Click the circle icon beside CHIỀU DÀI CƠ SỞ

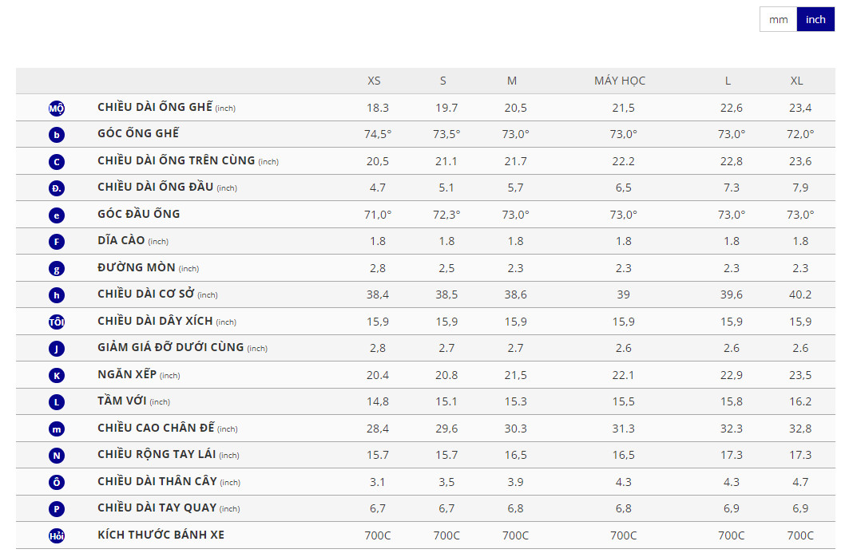[57, 295]
